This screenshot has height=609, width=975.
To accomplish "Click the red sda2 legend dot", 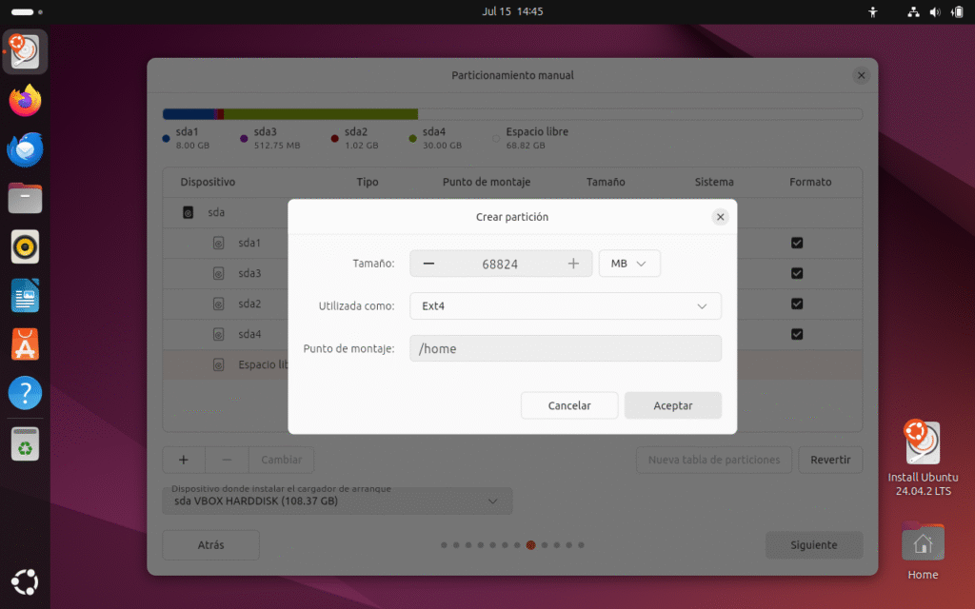I will tap(334, 139).
